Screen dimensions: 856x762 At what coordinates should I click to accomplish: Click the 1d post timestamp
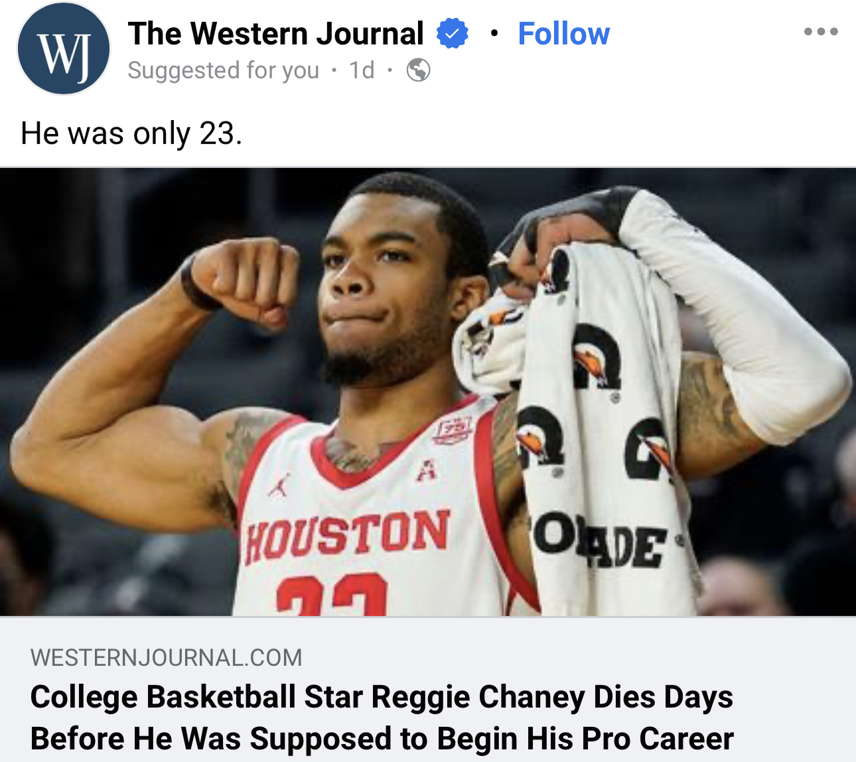coord(362,70)
